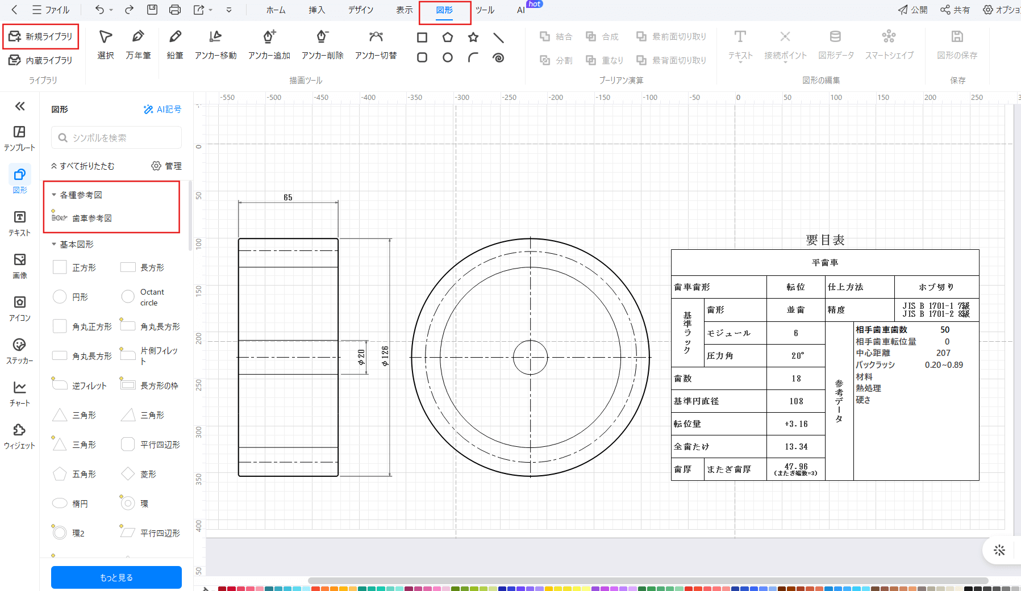Open the export dropdown arrow
Image resolution: width=1021 pixels, height=591 pixels.
click(211, 10)
